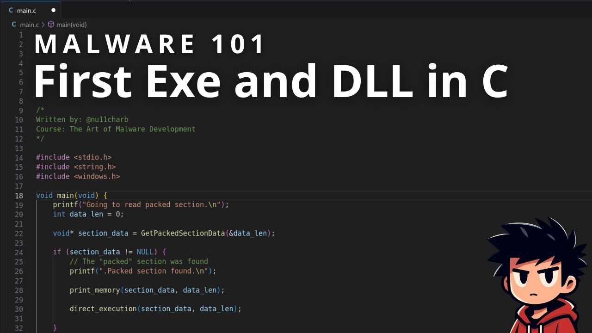Image resolution: width=592 pixels, height=333 pixels.
Task: Select line number 24 in gutter
Action: click(19, 253)
